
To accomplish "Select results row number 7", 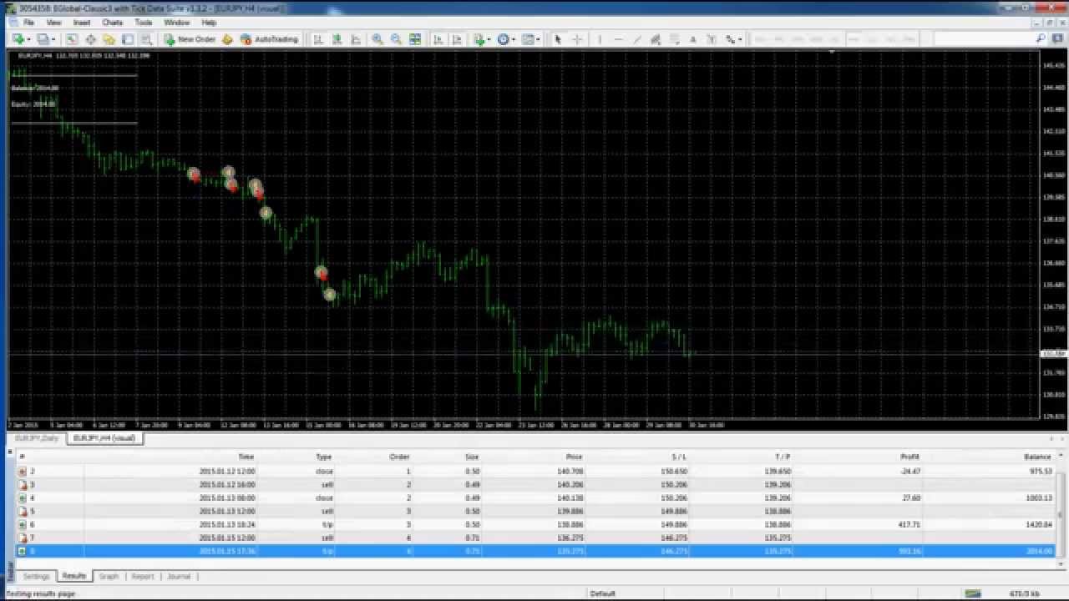I will (535, 538).
